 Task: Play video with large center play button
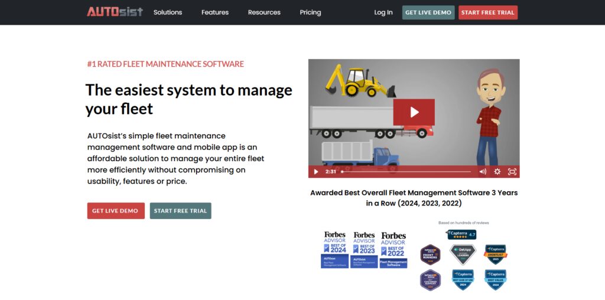coord(414,112)
